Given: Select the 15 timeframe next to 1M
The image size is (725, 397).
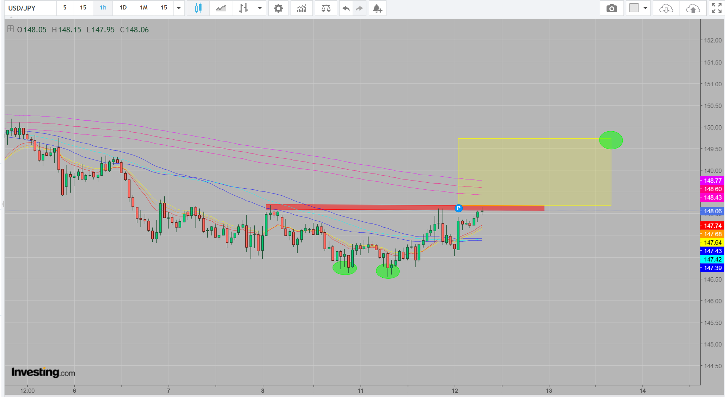Looking at the screenshot, I should tap(164, 8).
